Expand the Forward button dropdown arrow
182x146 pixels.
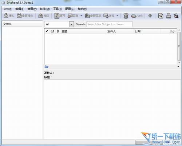tap(117, 16)
